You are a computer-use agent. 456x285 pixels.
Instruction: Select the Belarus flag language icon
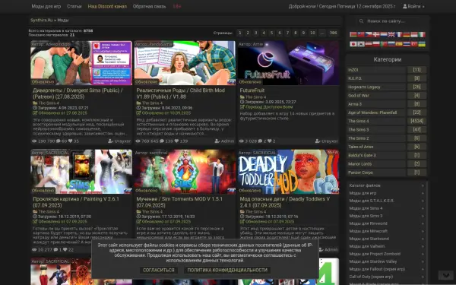(x=353, y=34)
